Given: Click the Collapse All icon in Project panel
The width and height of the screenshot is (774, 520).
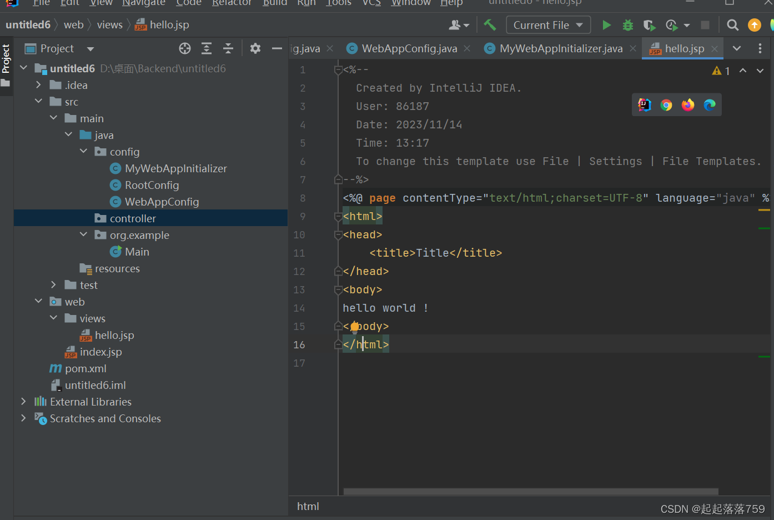Looking at the screenshot, I should (228, 48).
